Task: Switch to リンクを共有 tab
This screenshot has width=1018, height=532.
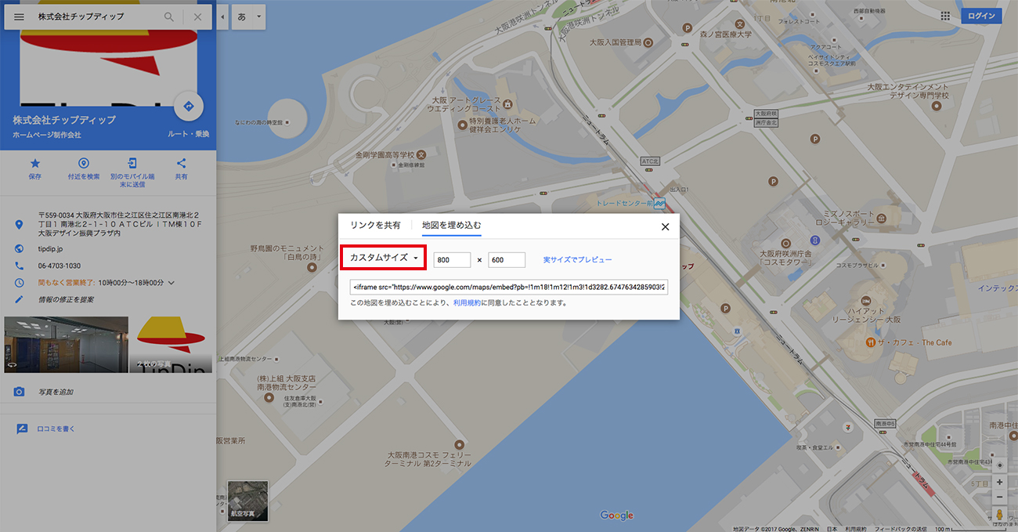Action: 375,225
